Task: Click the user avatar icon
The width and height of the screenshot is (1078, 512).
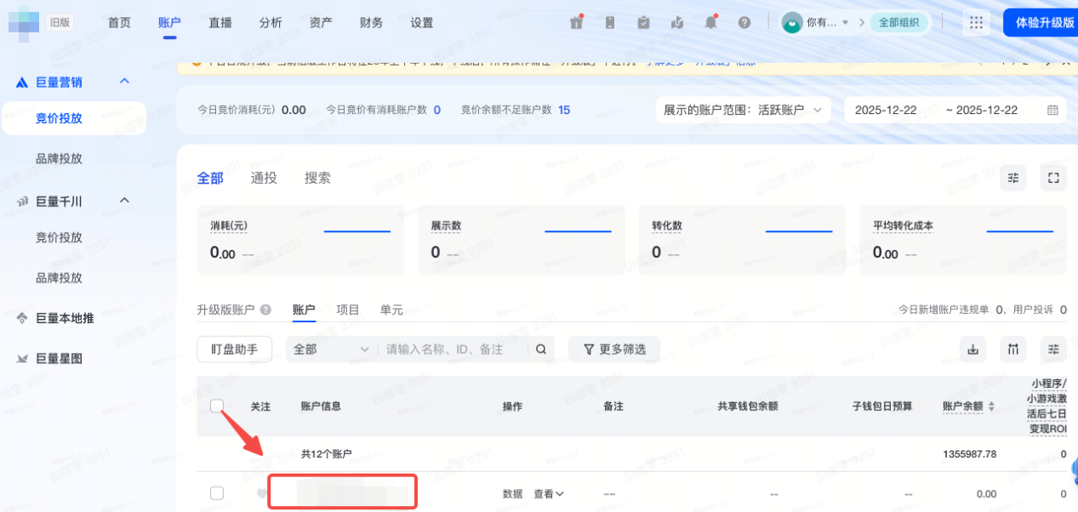Action: (792, 23)
